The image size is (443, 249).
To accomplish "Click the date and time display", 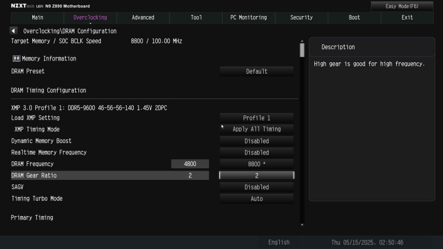I will pos(367,242).
